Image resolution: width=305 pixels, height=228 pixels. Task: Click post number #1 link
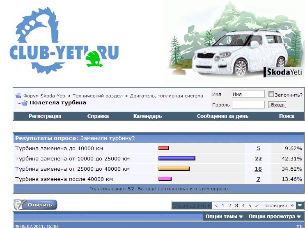(299, 226)
